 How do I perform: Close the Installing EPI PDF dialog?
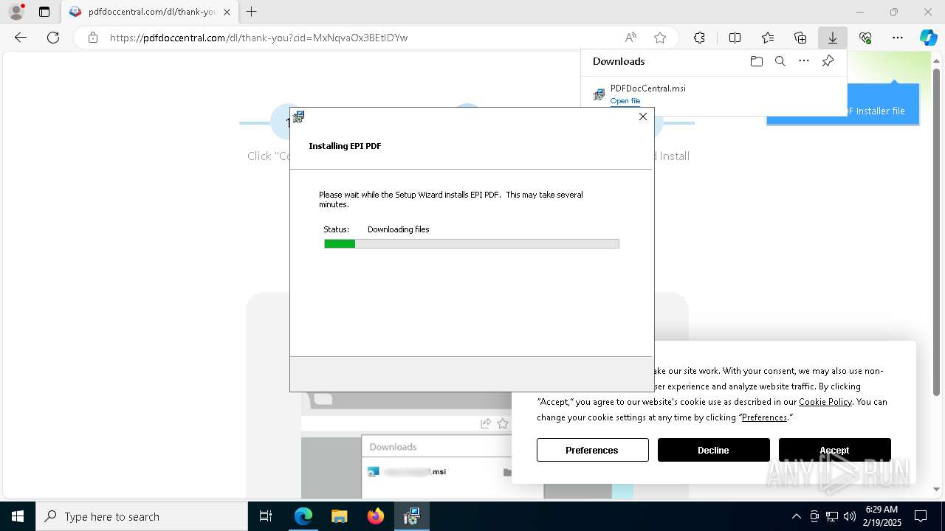click(x=643, y=117)
